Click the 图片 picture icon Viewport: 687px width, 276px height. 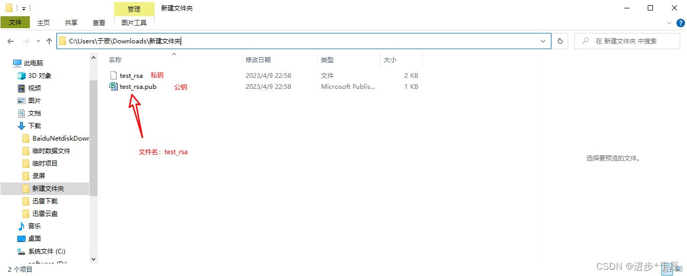point(21,101)
